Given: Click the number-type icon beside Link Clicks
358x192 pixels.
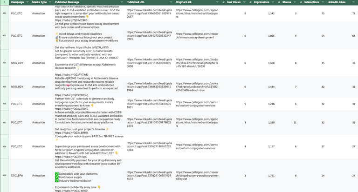Looking at the screenshot, I should [x=224, y=2].
